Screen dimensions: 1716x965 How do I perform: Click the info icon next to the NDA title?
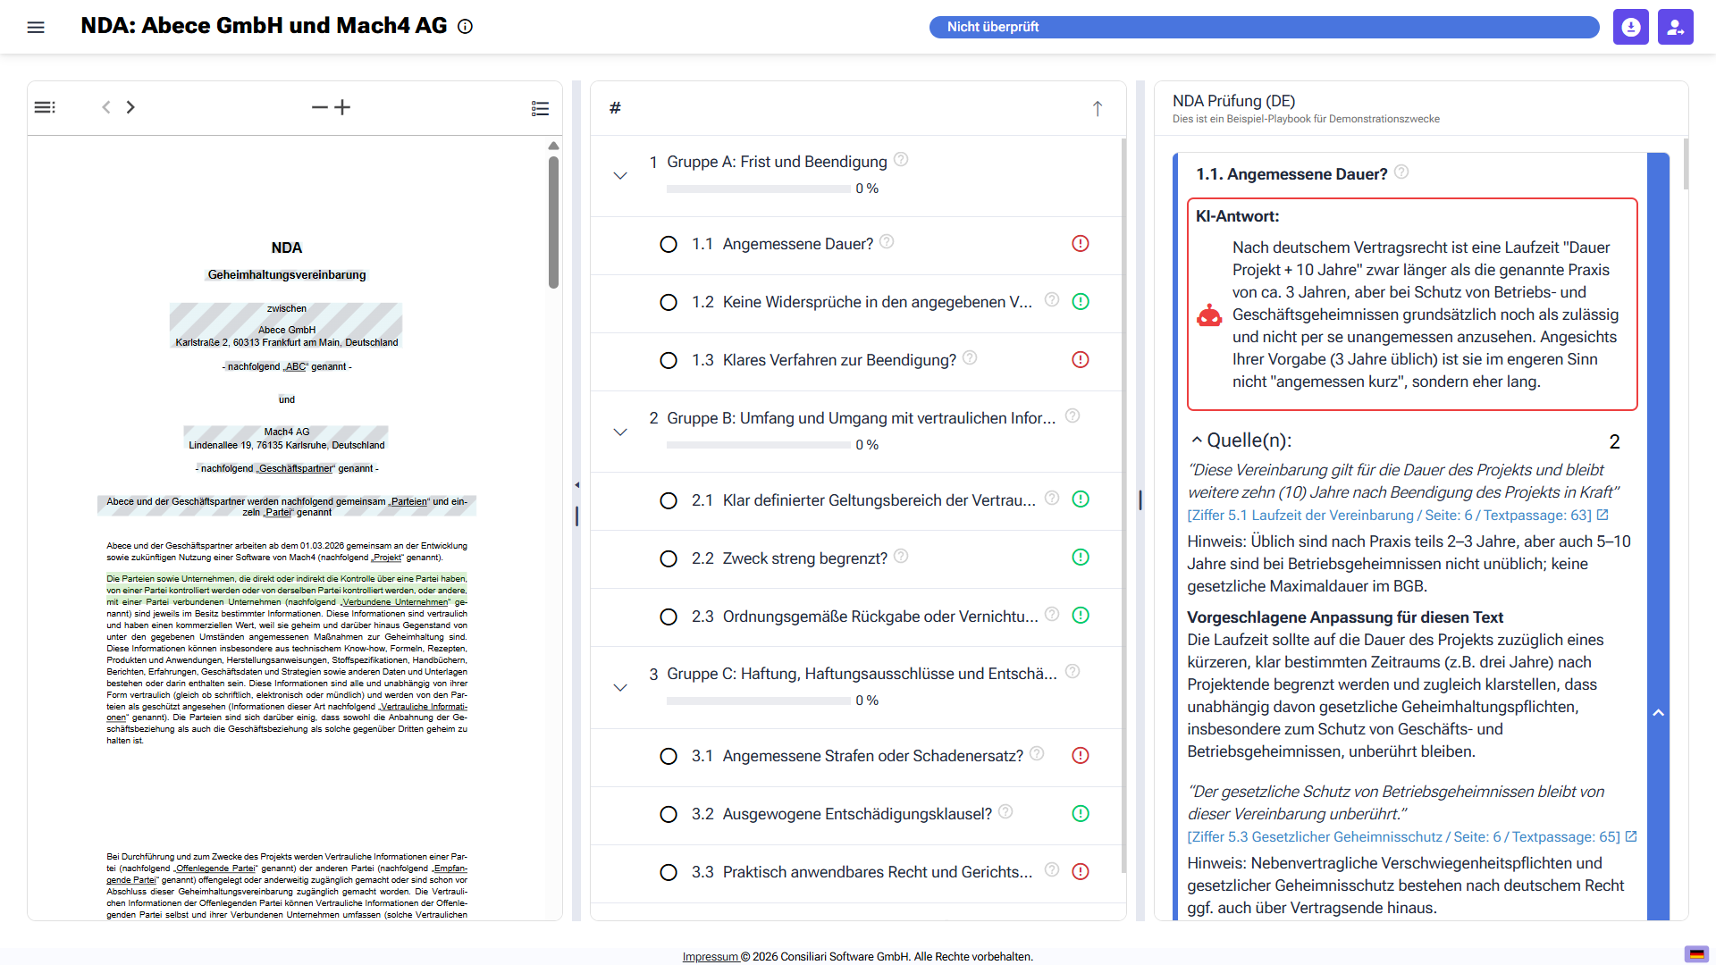[465, 27]
